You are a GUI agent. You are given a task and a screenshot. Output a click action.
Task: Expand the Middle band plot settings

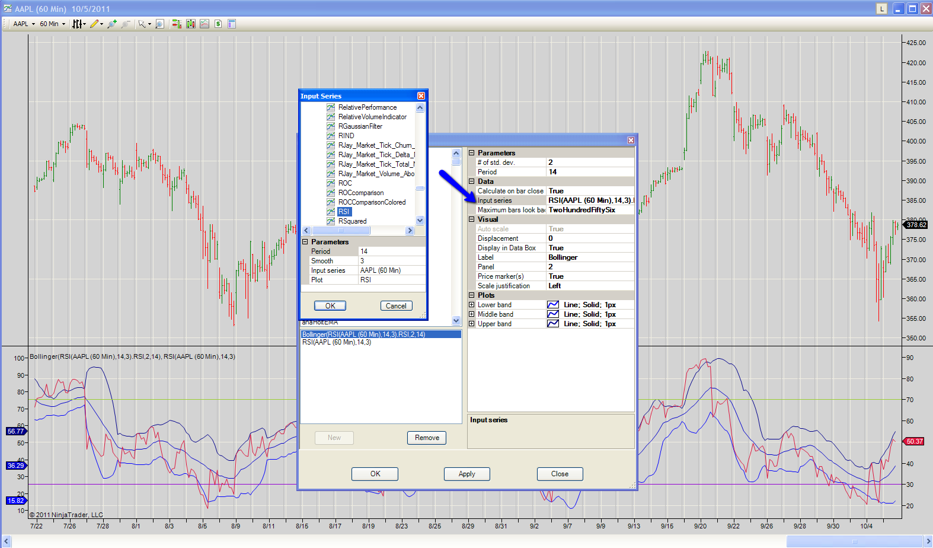[472, 314]
